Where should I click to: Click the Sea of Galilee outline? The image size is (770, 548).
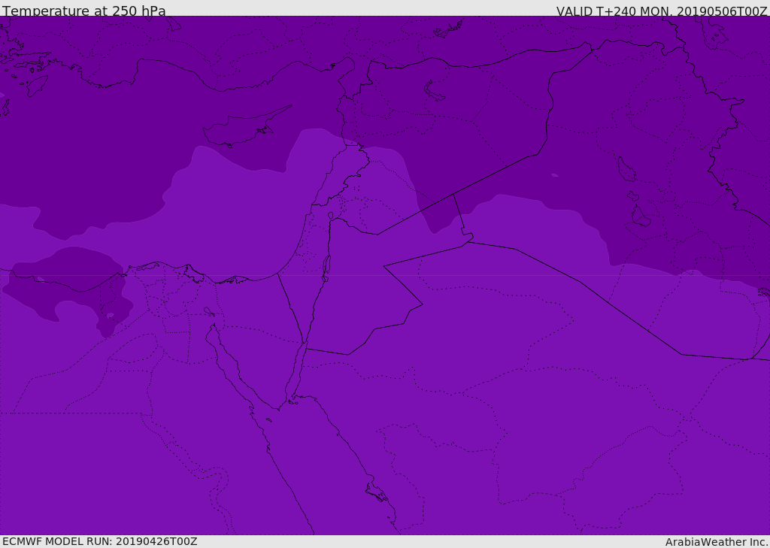pyautogui.click(x=331, y=216)
